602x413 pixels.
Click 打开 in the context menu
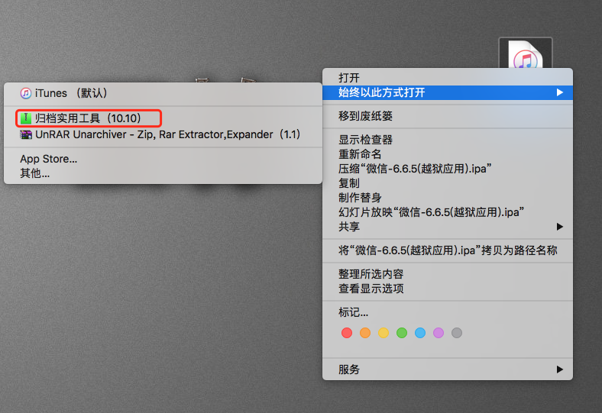pos(448,78)
